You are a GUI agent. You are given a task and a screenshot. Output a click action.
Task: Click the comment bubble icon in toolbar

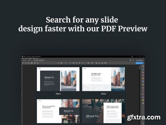coord(96,63)
